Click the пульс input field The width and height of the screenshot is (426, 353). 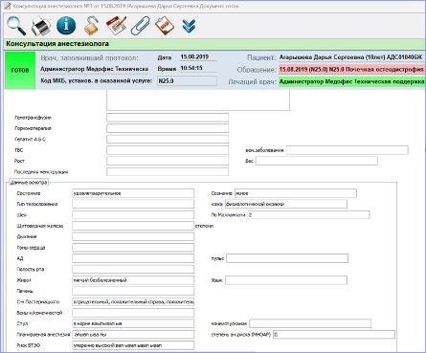tap(287, 258)
